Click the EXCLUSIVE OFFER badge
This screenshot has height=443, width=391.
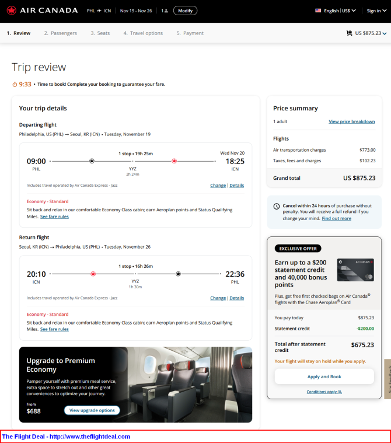point(298,249)
